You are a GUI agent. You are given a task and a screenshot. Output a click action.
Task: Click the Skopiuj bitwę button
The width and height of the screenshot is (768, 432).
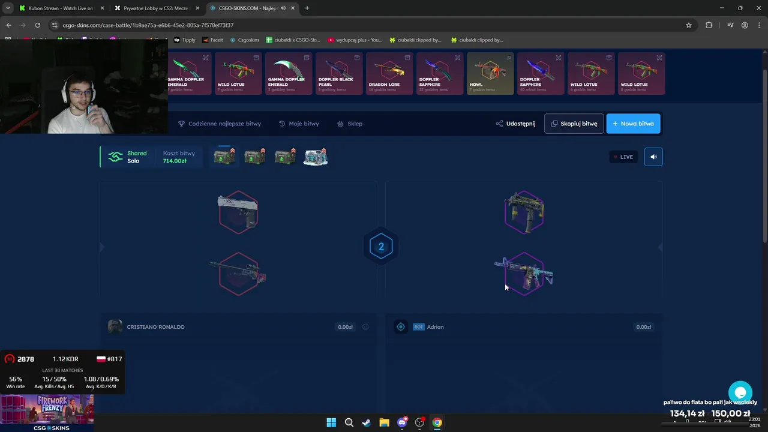(574, 124)
